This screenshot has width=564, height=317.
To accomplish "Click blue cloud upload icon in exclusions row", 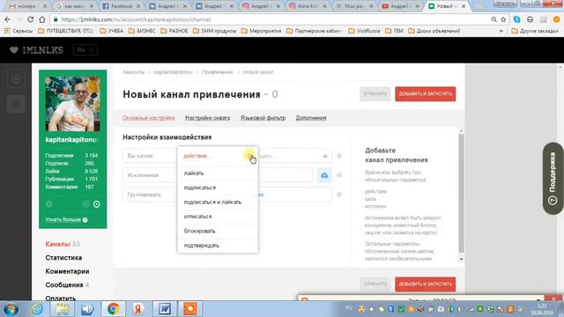I will click(x=324, y=175).
